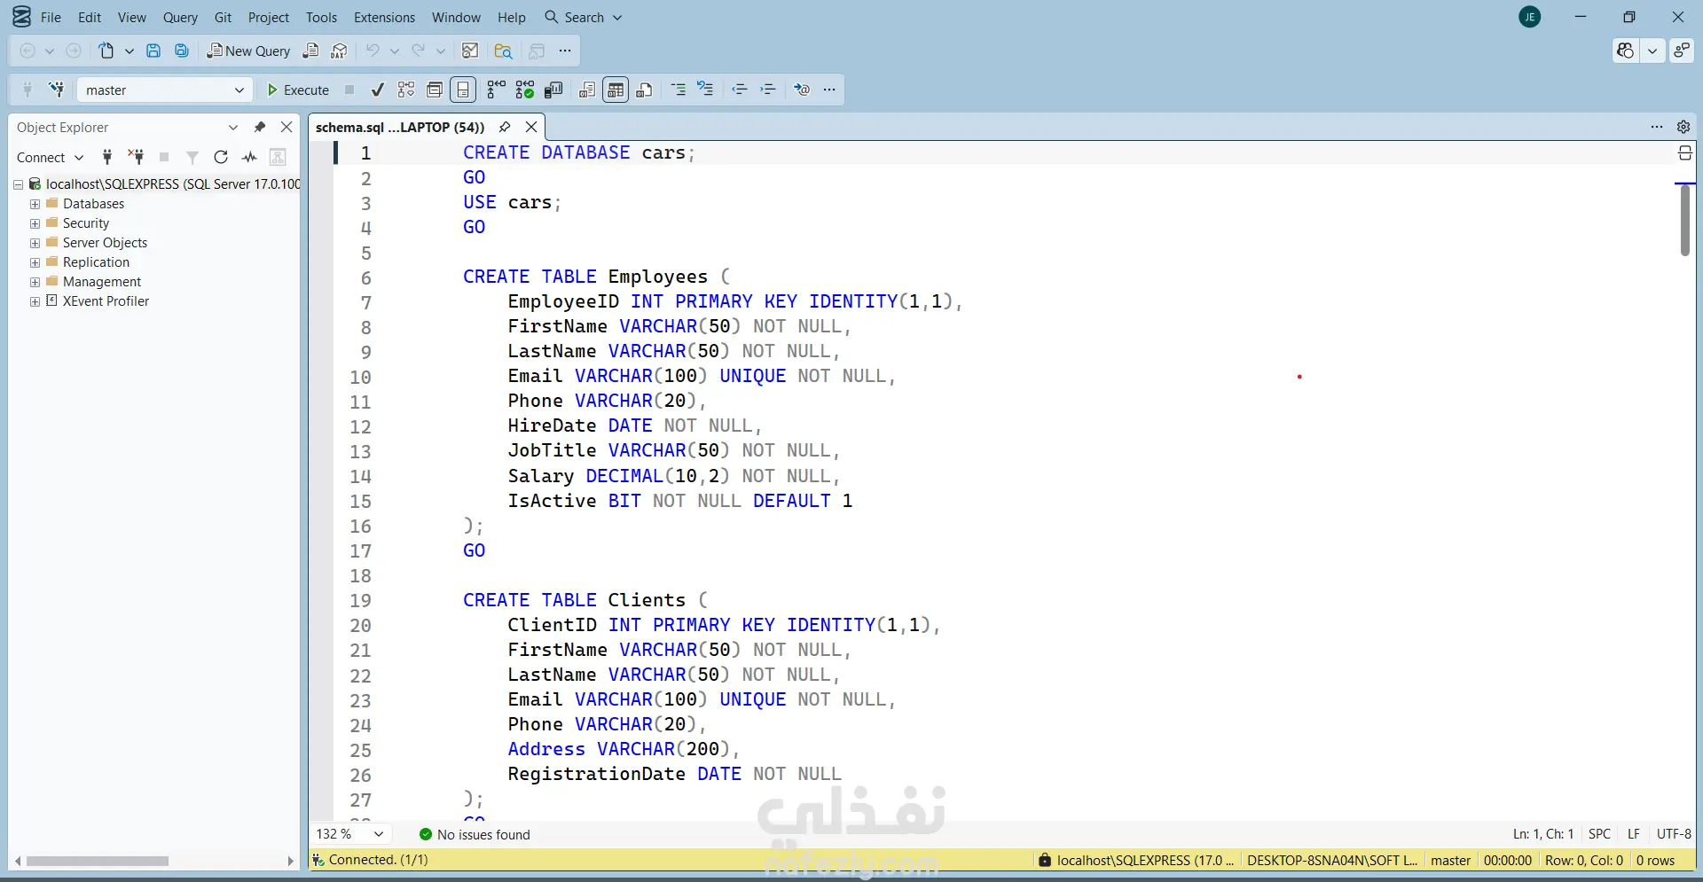
Task: Open the Query menu
Action: (x=180, y=17)
